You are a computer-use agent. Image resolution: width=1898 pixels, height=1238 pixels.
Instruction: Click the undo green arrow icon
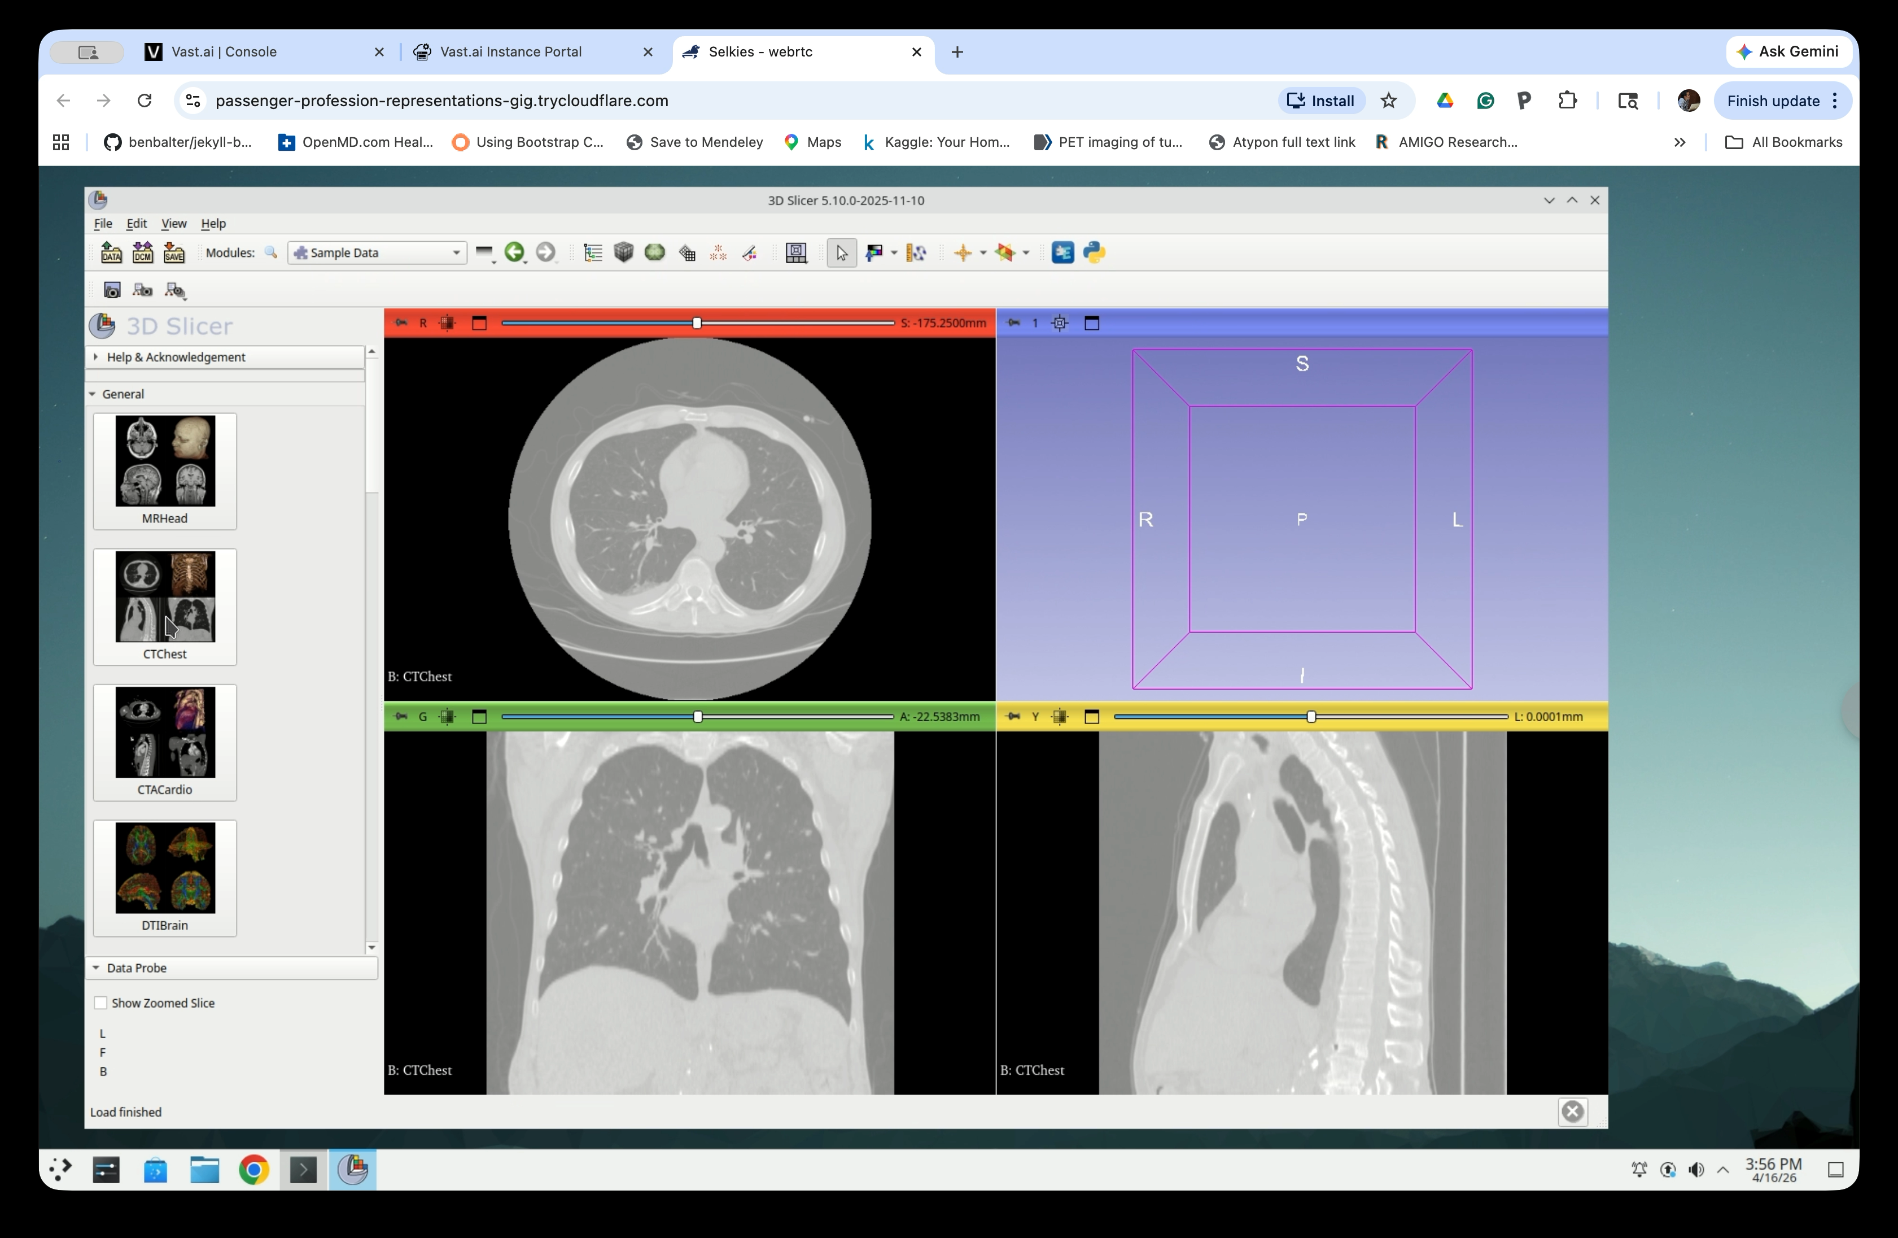tap(516, 253)
